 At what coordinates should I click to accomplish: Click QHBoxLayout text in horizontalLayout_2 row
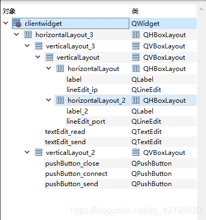(x=164, y=101)
